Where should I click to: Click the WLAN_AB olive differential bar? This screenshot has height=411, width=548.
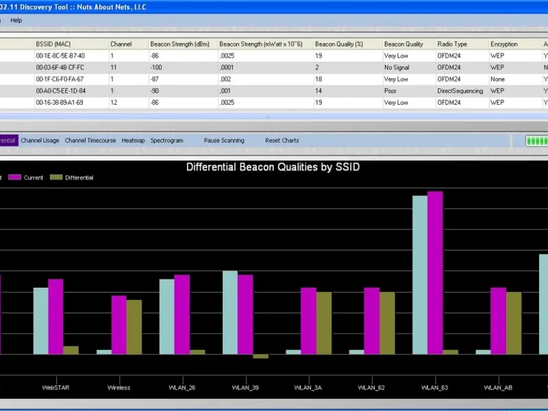click(x=514, y=323)
